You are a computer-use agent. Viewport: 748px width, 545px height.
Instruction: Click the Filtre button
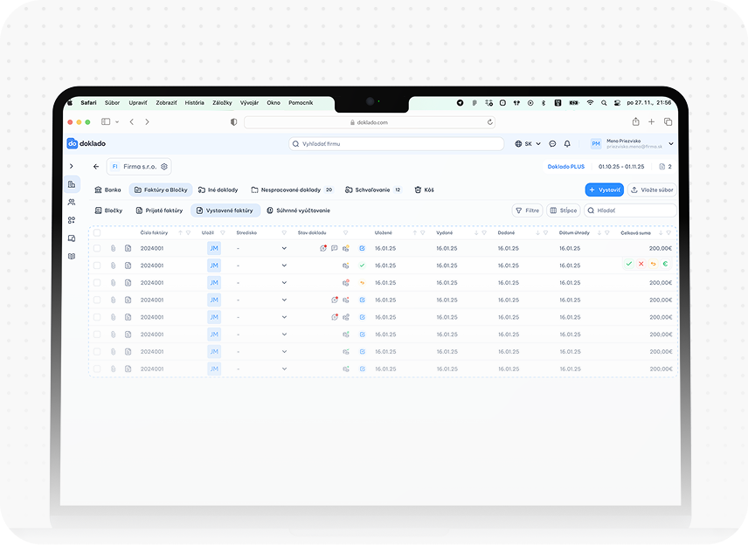point(527,210)
